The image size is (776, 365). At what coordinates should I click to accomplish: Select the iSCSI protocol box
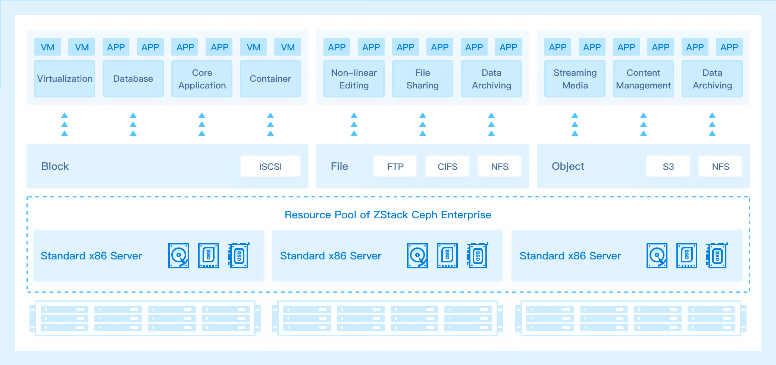point(270,166)
